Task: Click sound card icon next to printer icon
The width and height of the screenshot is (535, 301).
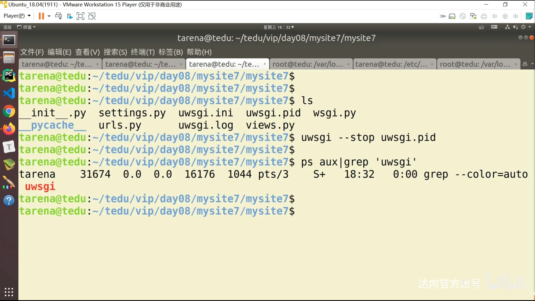Action: coord(494,16)
